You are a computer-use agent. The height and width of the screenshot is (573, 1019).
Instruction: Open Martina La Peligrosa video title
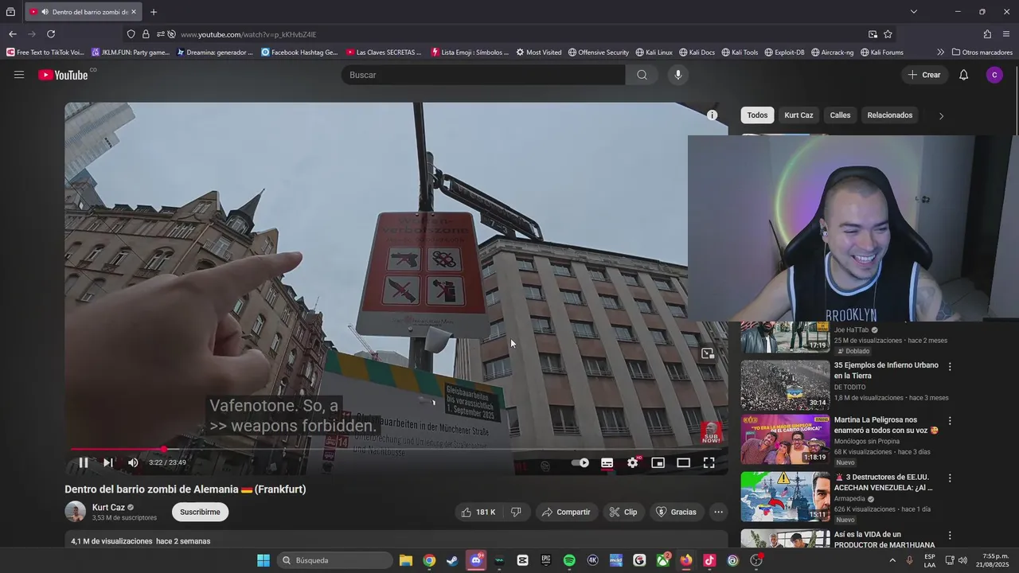pos(886,425)
